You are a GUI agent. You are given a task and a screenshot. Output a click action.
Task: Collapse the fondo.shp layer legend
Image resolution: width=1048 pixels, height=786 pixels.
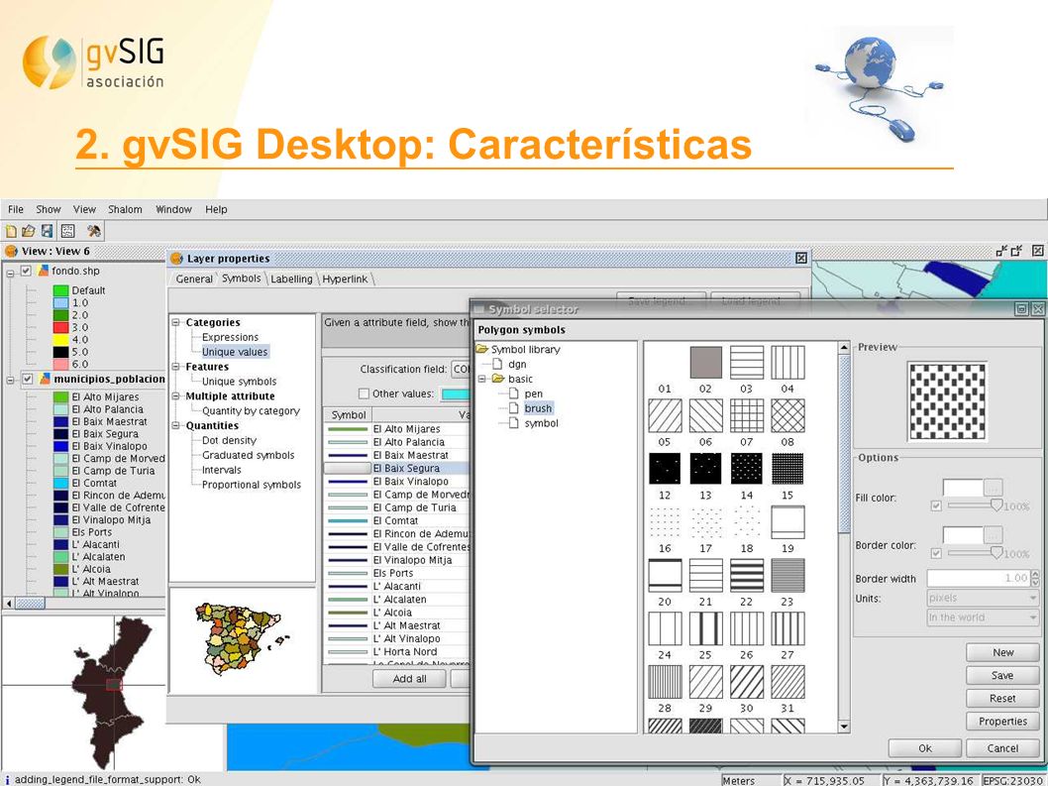coord(11,273)
